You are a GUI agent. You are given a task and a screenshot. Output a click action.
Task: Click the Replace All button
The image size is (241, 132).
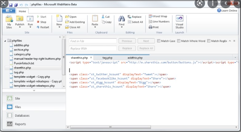click(x=146, y=48)
